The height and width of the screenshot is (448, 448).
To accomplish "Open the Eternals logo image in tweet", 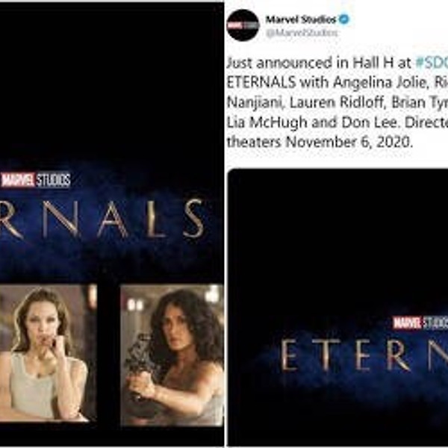I will 338,307.
